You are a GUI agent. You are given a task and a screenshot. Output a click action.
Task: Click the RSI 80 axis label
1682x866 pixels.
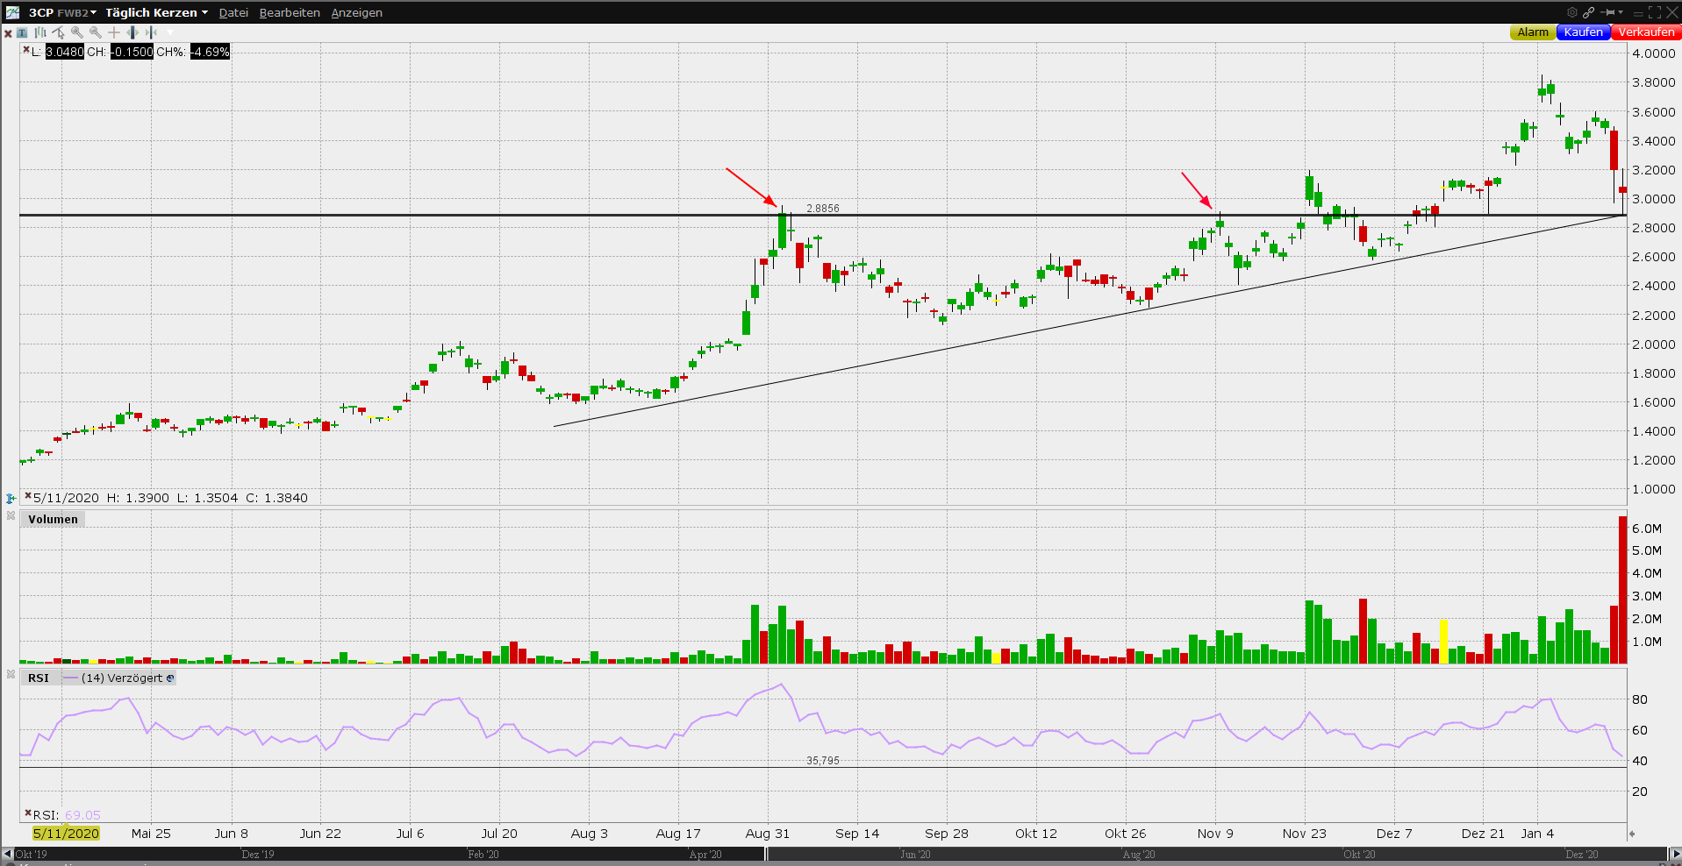pos(1640,699)
